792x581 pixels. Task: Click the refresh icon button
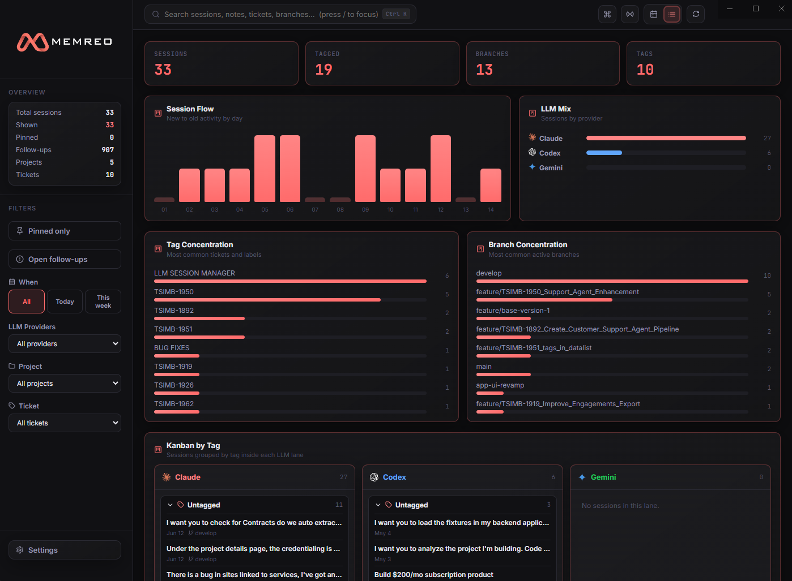coord(696,14)
